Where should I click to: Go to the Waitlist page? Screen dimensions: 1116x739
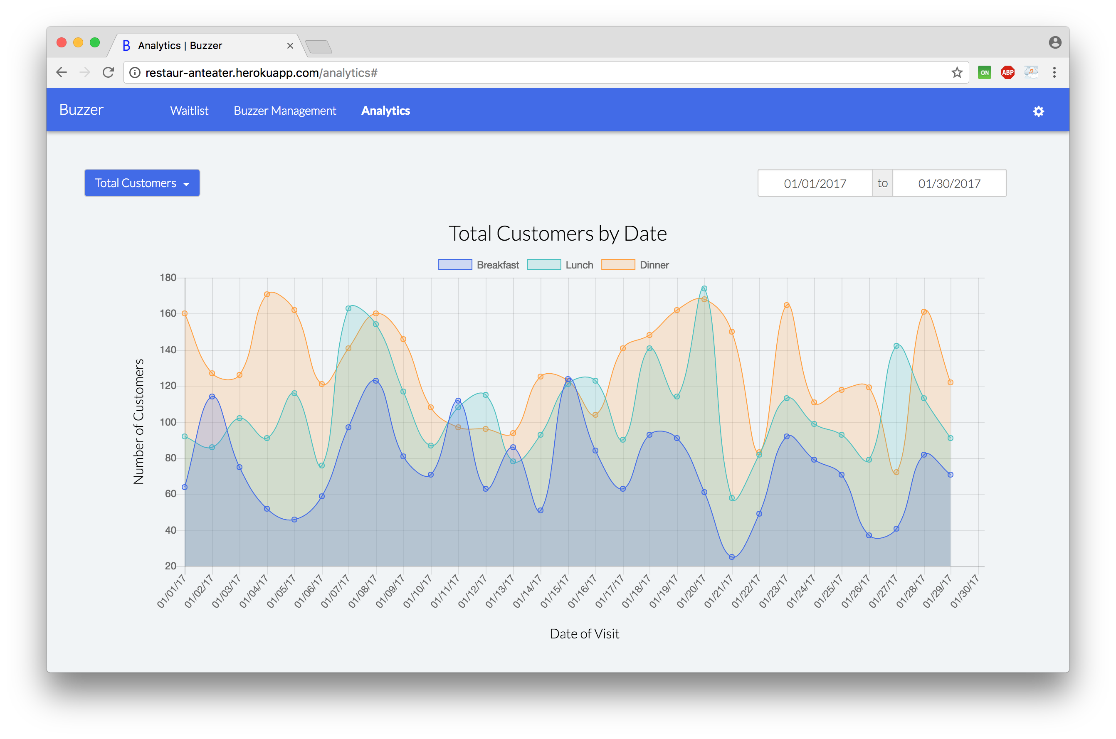(189, 111)
